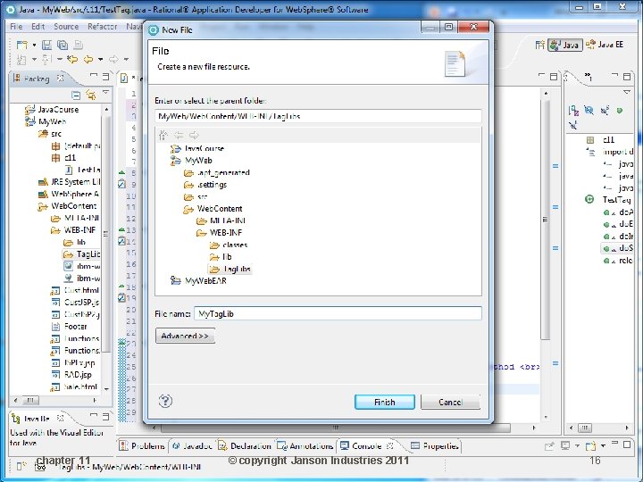This screenshot has height=482, width=643.
Task: Open the Declaration tab
Action: 245,445
